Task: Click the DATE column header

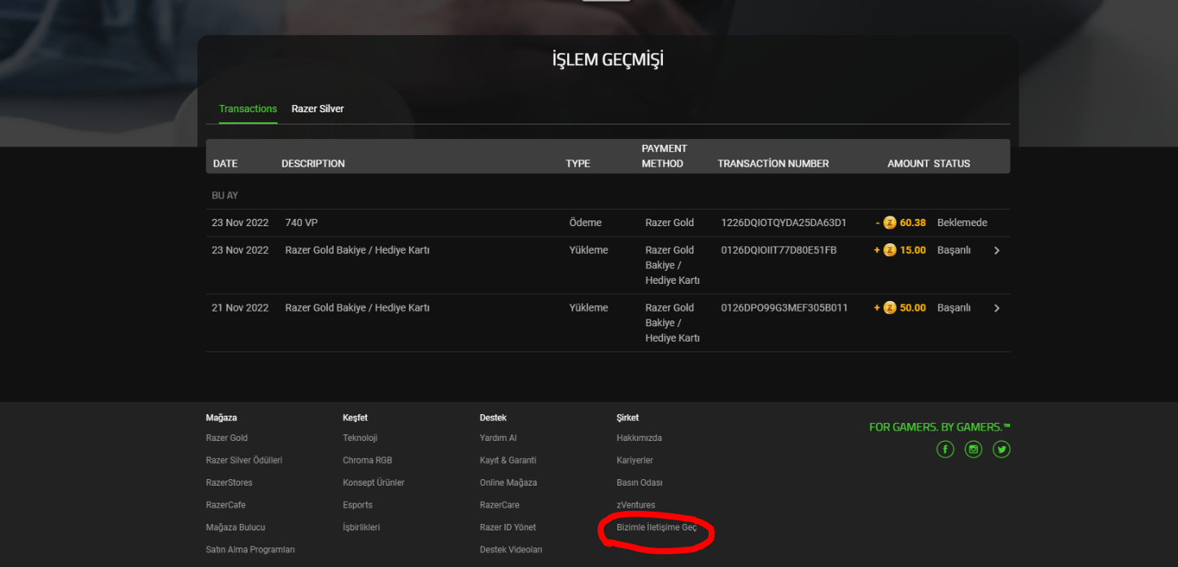Action: (x=225, y=164)
